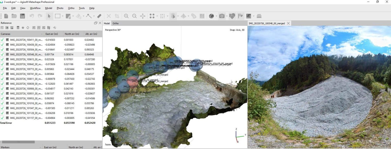
Task: Uncheck camera IMG_20220726_100411_00 in the list
Action: click(2, 40)
